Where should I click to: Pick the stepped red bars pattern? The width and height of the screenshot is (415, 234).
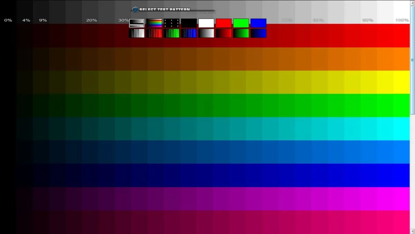pos(154,33)
